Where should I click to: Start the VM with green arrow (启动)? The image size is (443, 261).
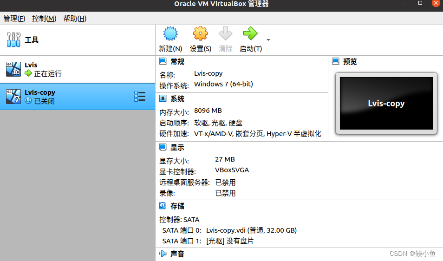(x=250, y=33)
